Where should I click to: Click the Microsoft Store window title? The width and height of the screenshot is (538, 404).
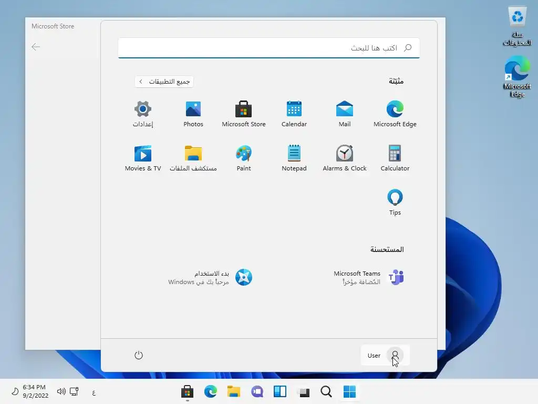53,26
